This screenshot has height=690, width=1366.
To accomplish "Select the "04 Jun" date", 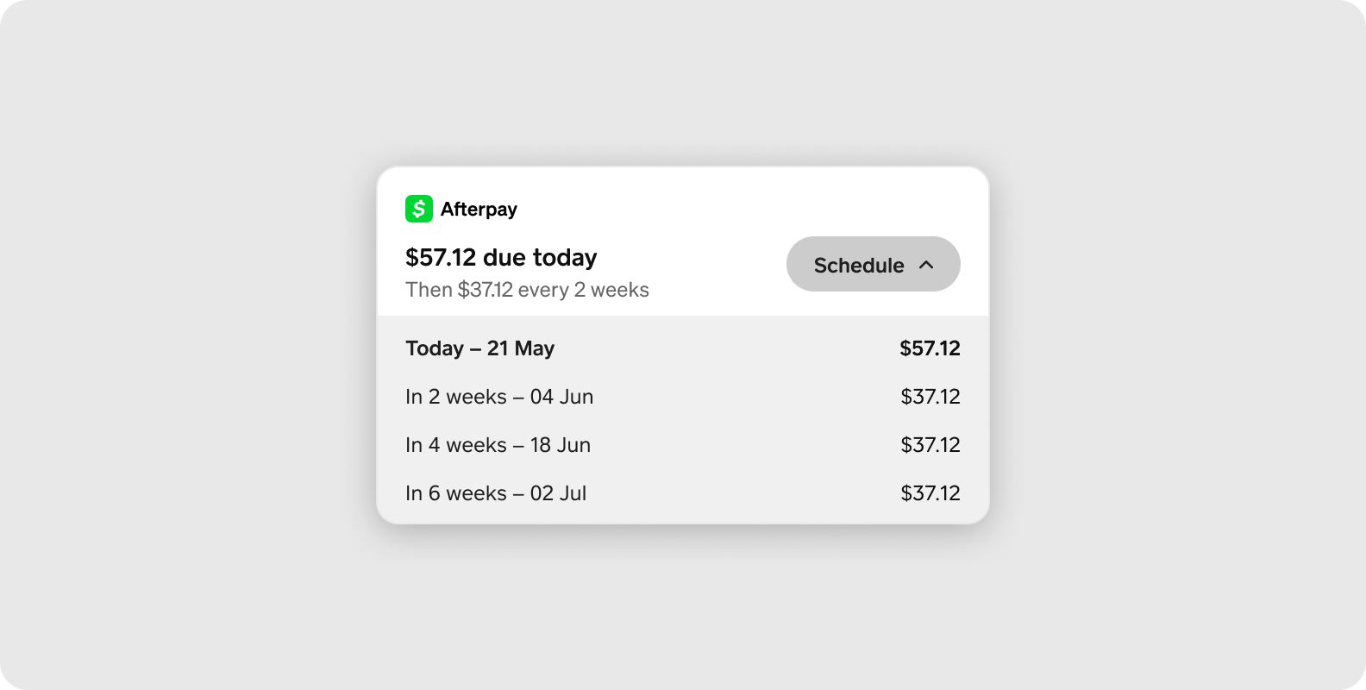I will 561,397.
